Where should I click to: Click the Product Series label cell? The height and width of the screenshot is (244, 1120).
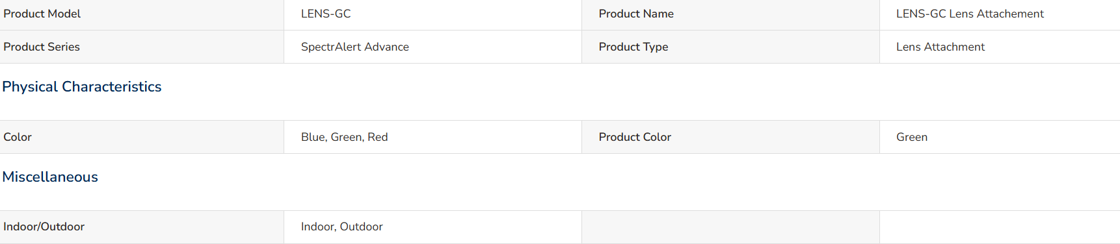142,47
